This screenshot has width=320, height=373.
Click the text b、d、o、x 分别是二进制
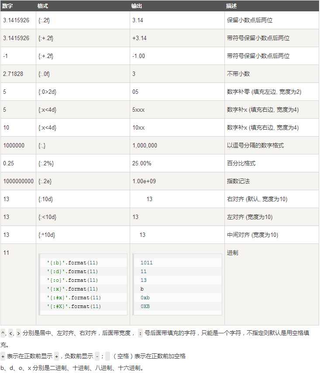pos(33,368)
